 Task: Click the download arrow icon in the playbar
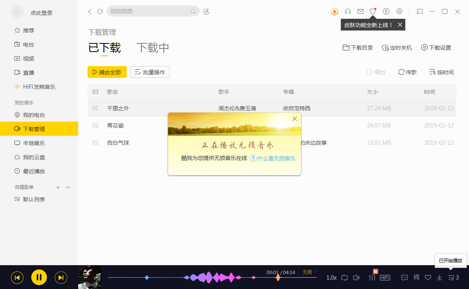pos(439,277)
